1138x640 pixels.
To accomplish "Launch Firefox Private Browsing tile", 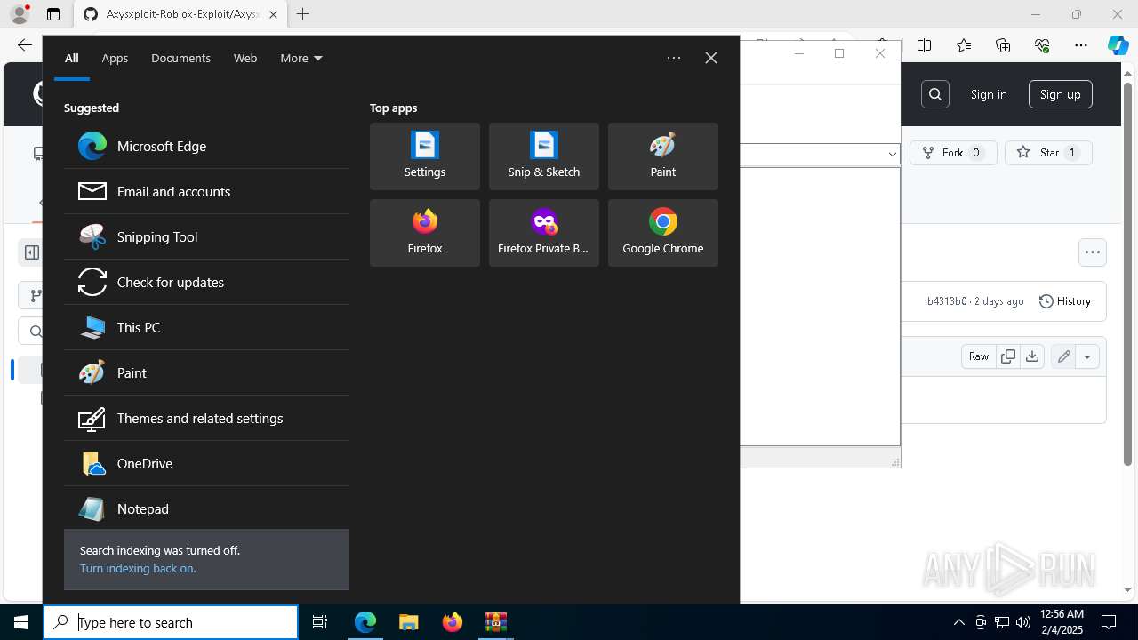I will pos(544,233).
